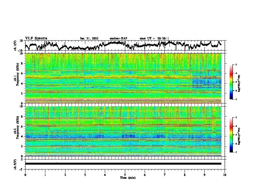This screenshot has height=196, width=253.
Task: Click the "8" kHz tick of ch.1 spectrogram
Action: 22,63
